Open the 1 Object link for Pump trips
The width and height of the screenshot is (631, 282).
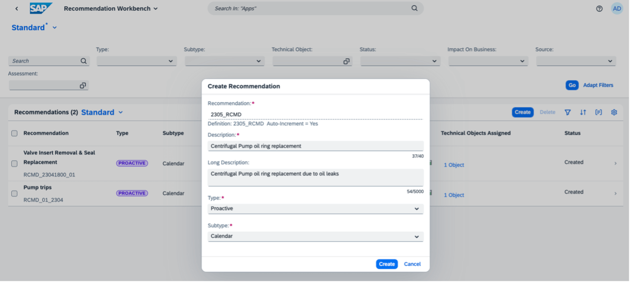[454, 195]
